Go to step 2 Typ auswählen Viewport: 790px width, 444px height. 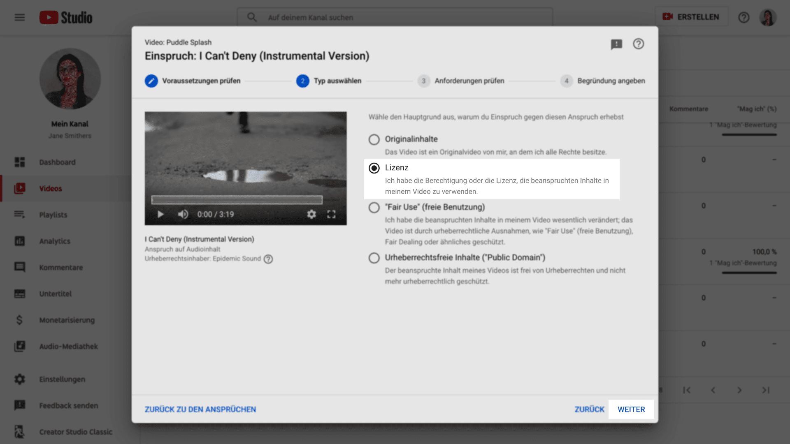329,81
